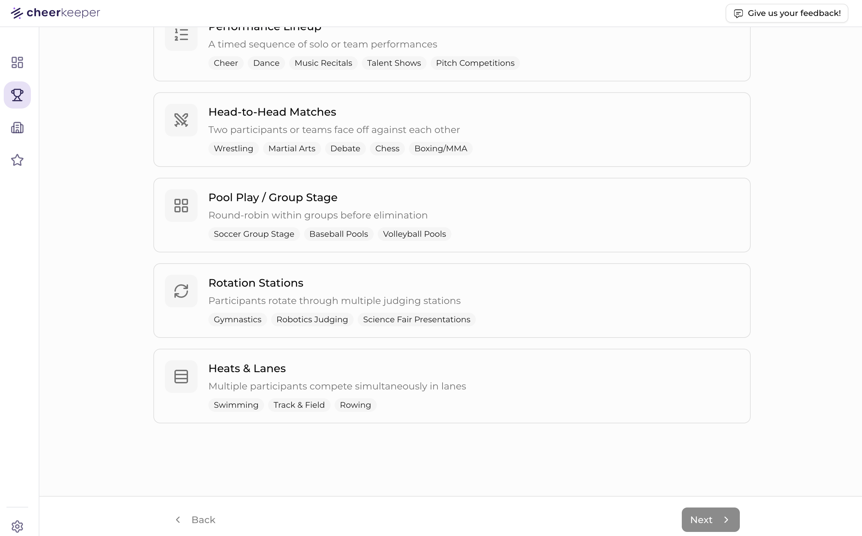Click the crossed swords Head-to-Head icon
The image size is (862, 536).
coord(181,120)
